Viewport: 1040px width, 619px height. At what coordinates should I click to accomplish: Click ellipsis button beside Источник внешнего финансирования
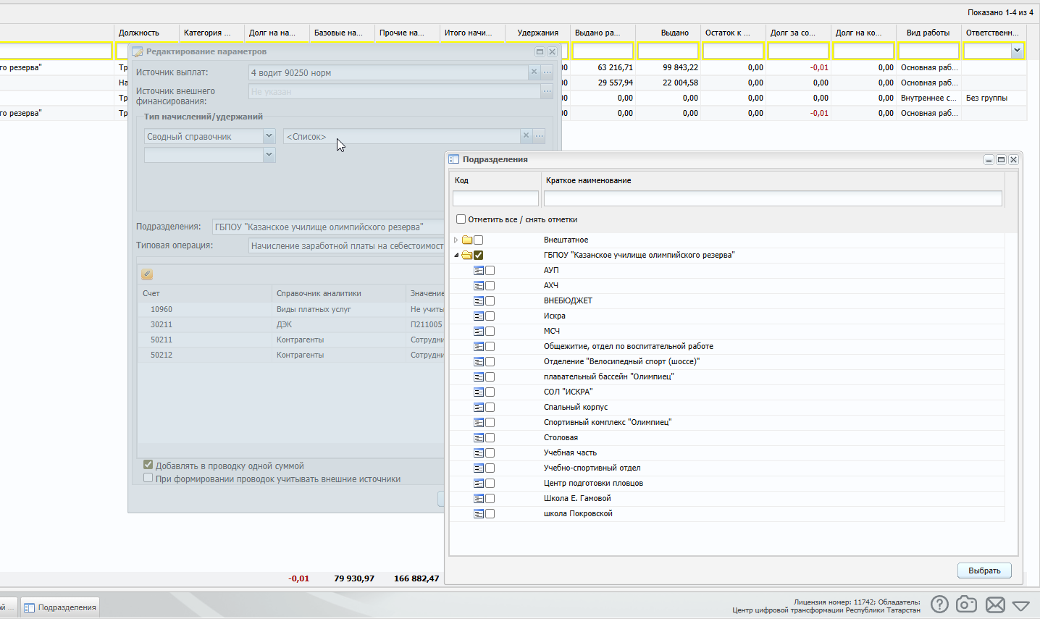tap(547, 91)
